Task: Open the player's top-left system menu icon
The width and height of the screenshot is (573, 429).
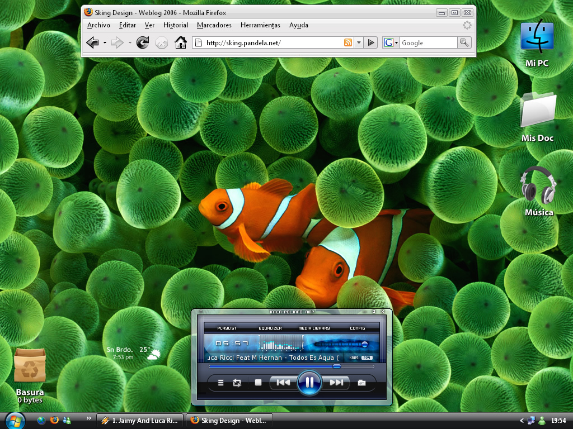Action: coord(201,312)
